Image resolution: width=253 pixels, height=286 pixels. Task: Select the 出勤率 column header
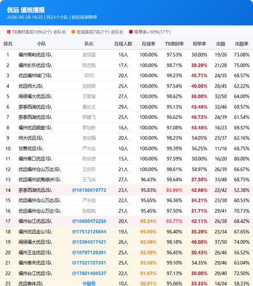click(242, 44)
